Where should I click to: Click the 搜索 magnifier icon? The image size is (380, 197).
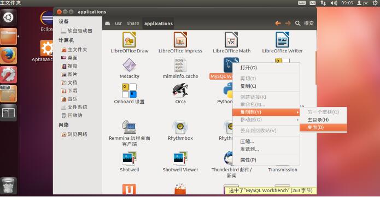click(297, 23)
